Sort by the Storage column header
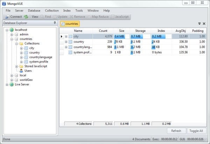210x144 pixels. pyautogui.click(x=140, y=31)
